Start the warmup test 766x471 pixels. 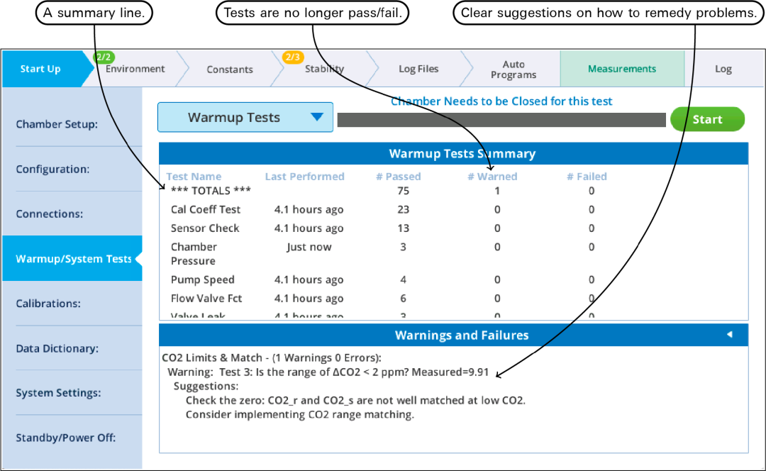coord(707,119)
